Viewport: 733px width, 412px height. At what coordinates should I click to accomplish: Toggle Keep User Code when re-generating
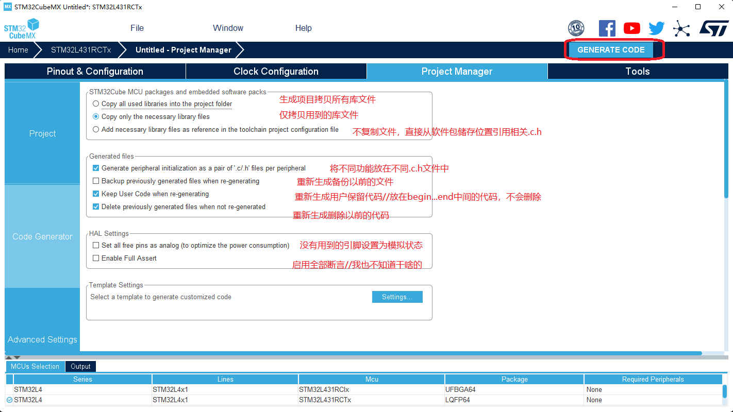tap(96, 194)
